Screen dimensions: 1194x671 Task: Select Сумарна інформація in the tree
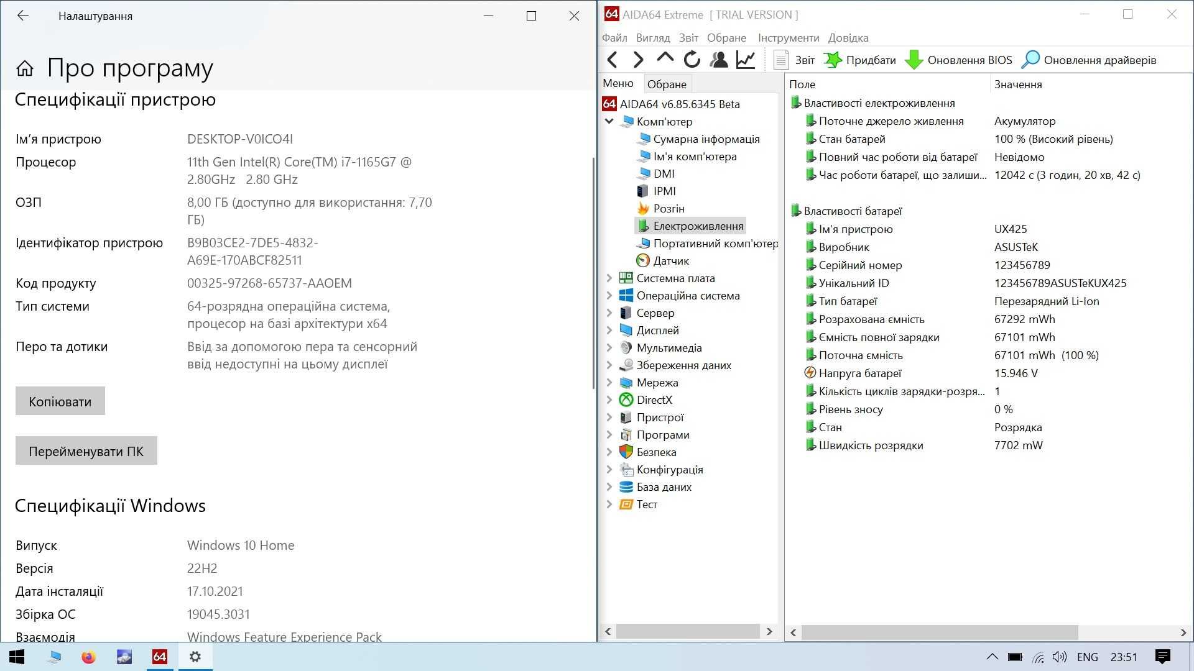706,139
